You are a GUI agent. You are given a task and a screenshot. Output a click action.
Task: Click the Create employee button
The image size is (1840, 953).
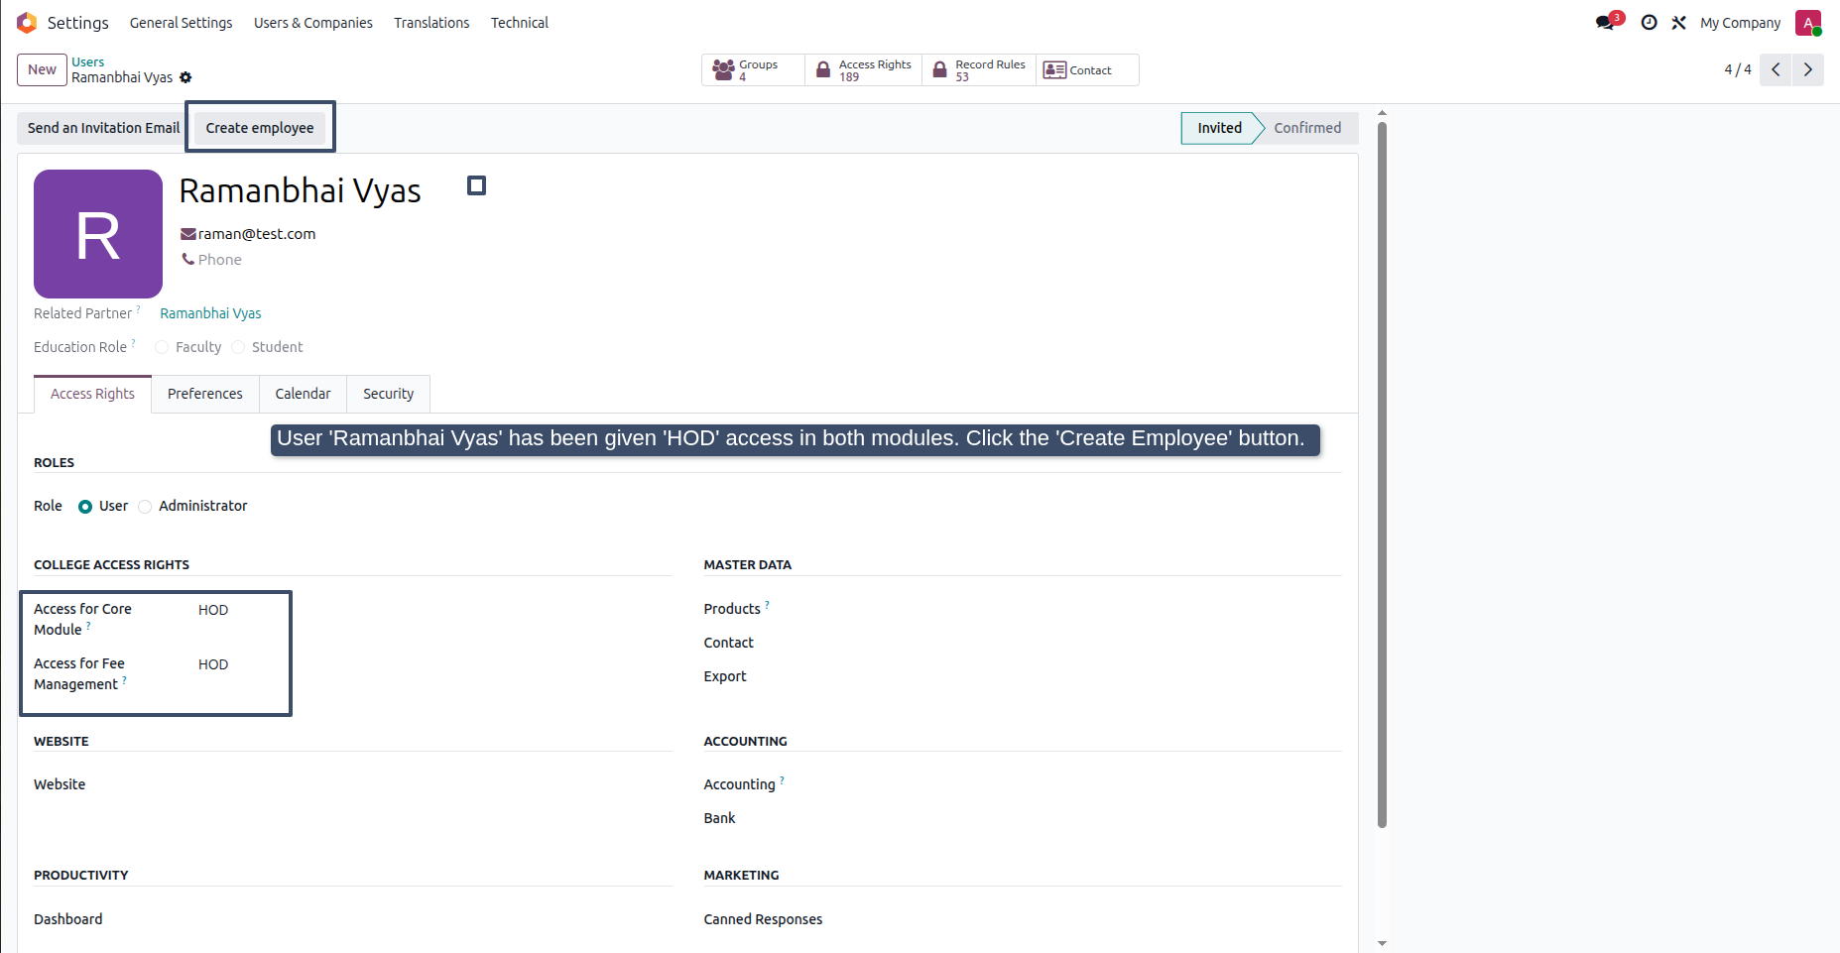pos(260,128)
